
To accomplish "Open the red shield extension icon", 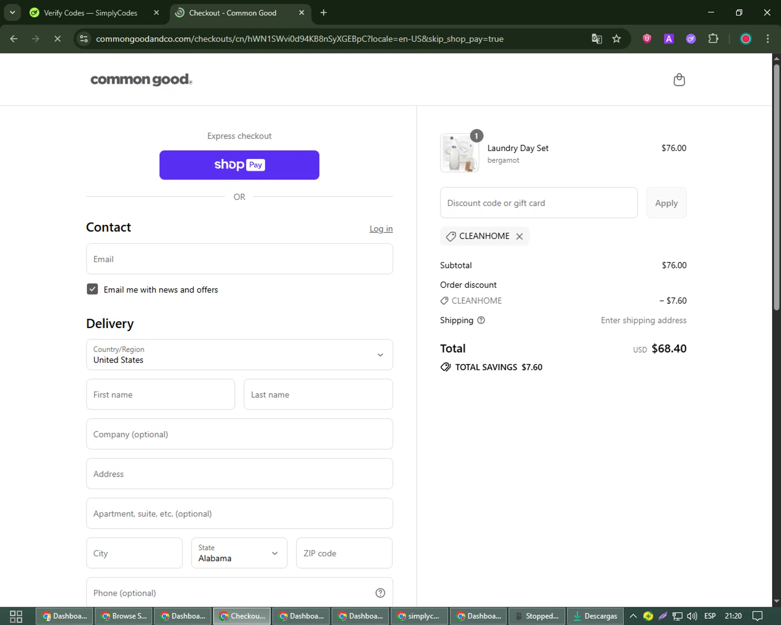I will [647, 39].
